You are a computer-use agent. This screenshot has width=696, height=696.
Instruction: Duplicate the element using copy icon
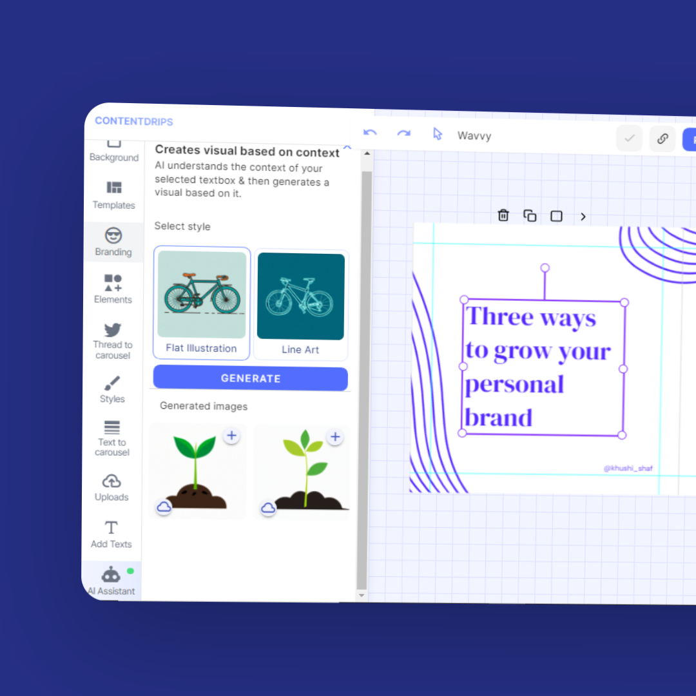[530, 216]
